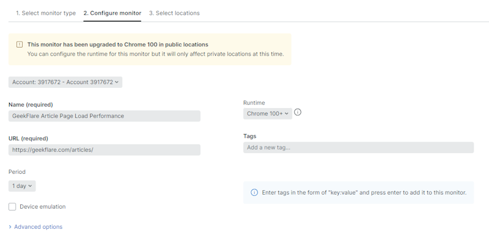The height and width of the screenshot is (241, 489).
Task: Click the banner heading about Chrome 100 upgrade
Action: point(117,45)
